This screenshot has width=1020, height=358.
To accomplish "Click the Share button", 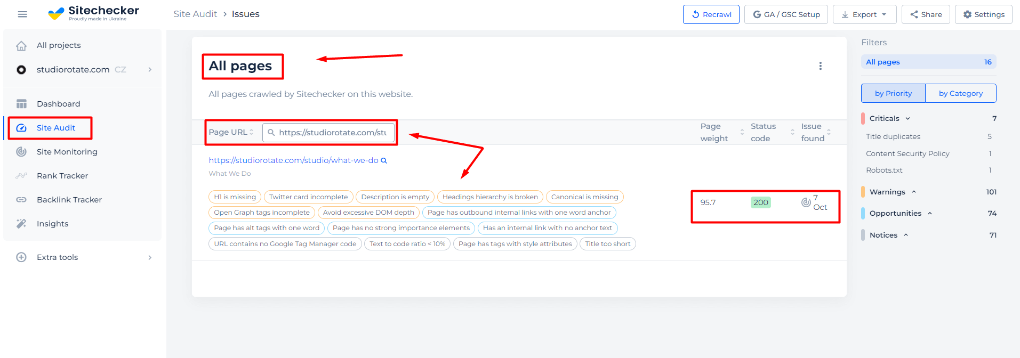I will pos(926,14).
